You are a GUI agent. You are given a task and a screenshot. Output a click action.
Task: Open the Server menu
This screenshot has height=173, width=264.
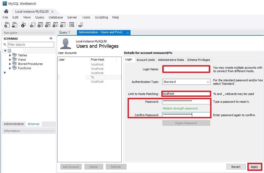coord(72,17)
